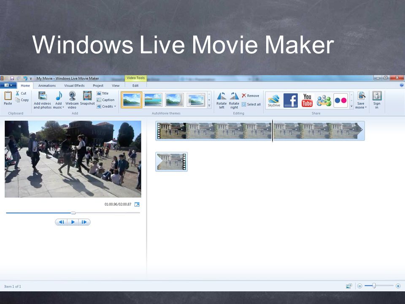Toggle full screen preview button
This screenshot has width=405, height=304.
[137, 204]
